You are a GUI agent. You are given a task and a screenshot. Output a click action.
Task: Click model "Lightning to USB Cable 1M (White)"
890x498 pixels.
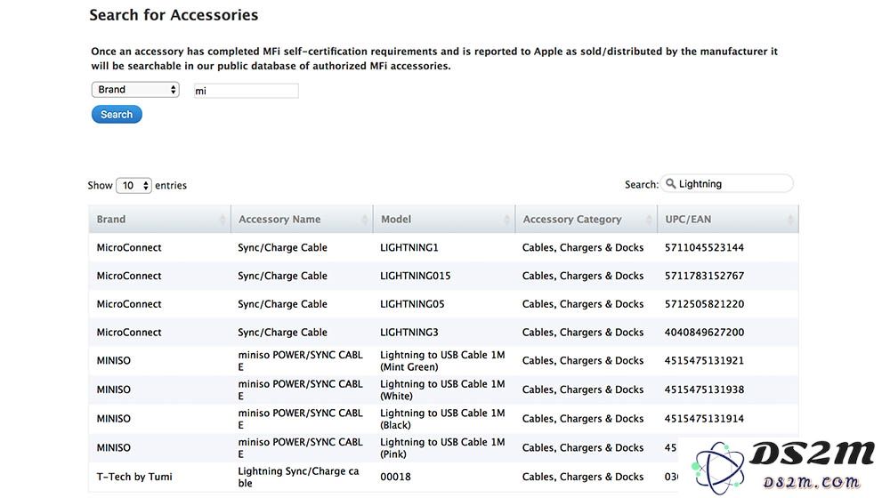tap(442, 390)
